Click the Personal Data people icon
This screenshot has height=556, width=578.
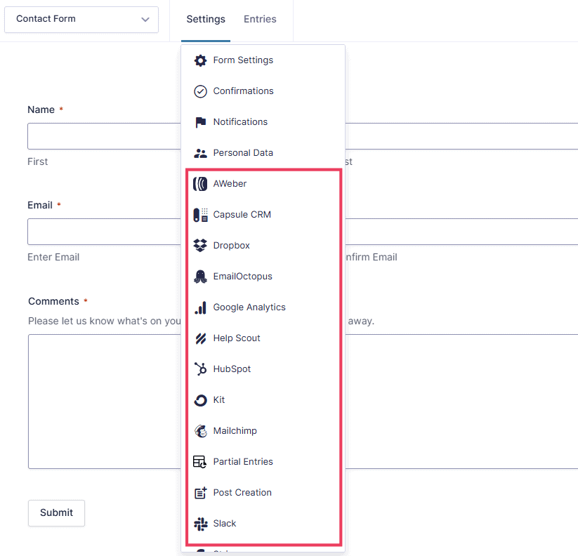(200, 153)
